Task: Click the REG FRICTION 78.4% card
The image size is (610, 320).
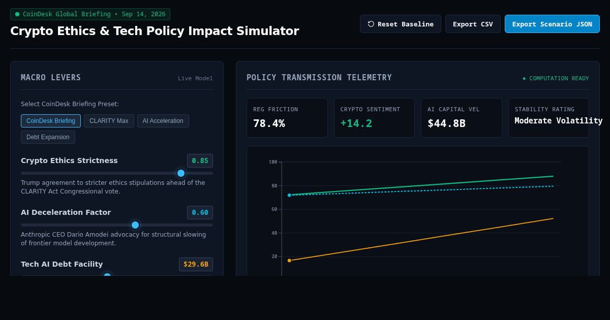Action: (287, 118)
